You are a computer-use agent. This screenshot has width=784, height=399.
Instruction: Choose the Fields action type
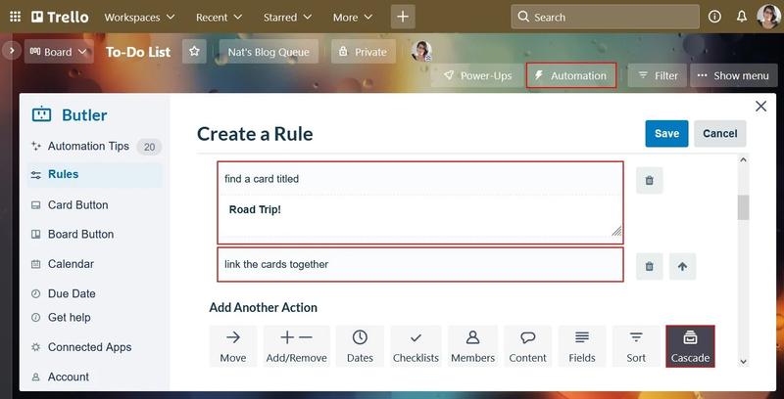[582, 346]
